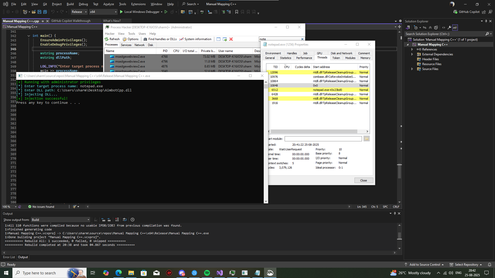Screen dimensions: 495x278
Task: Click Sync with Active Document icon
Action: pos(425,28)
